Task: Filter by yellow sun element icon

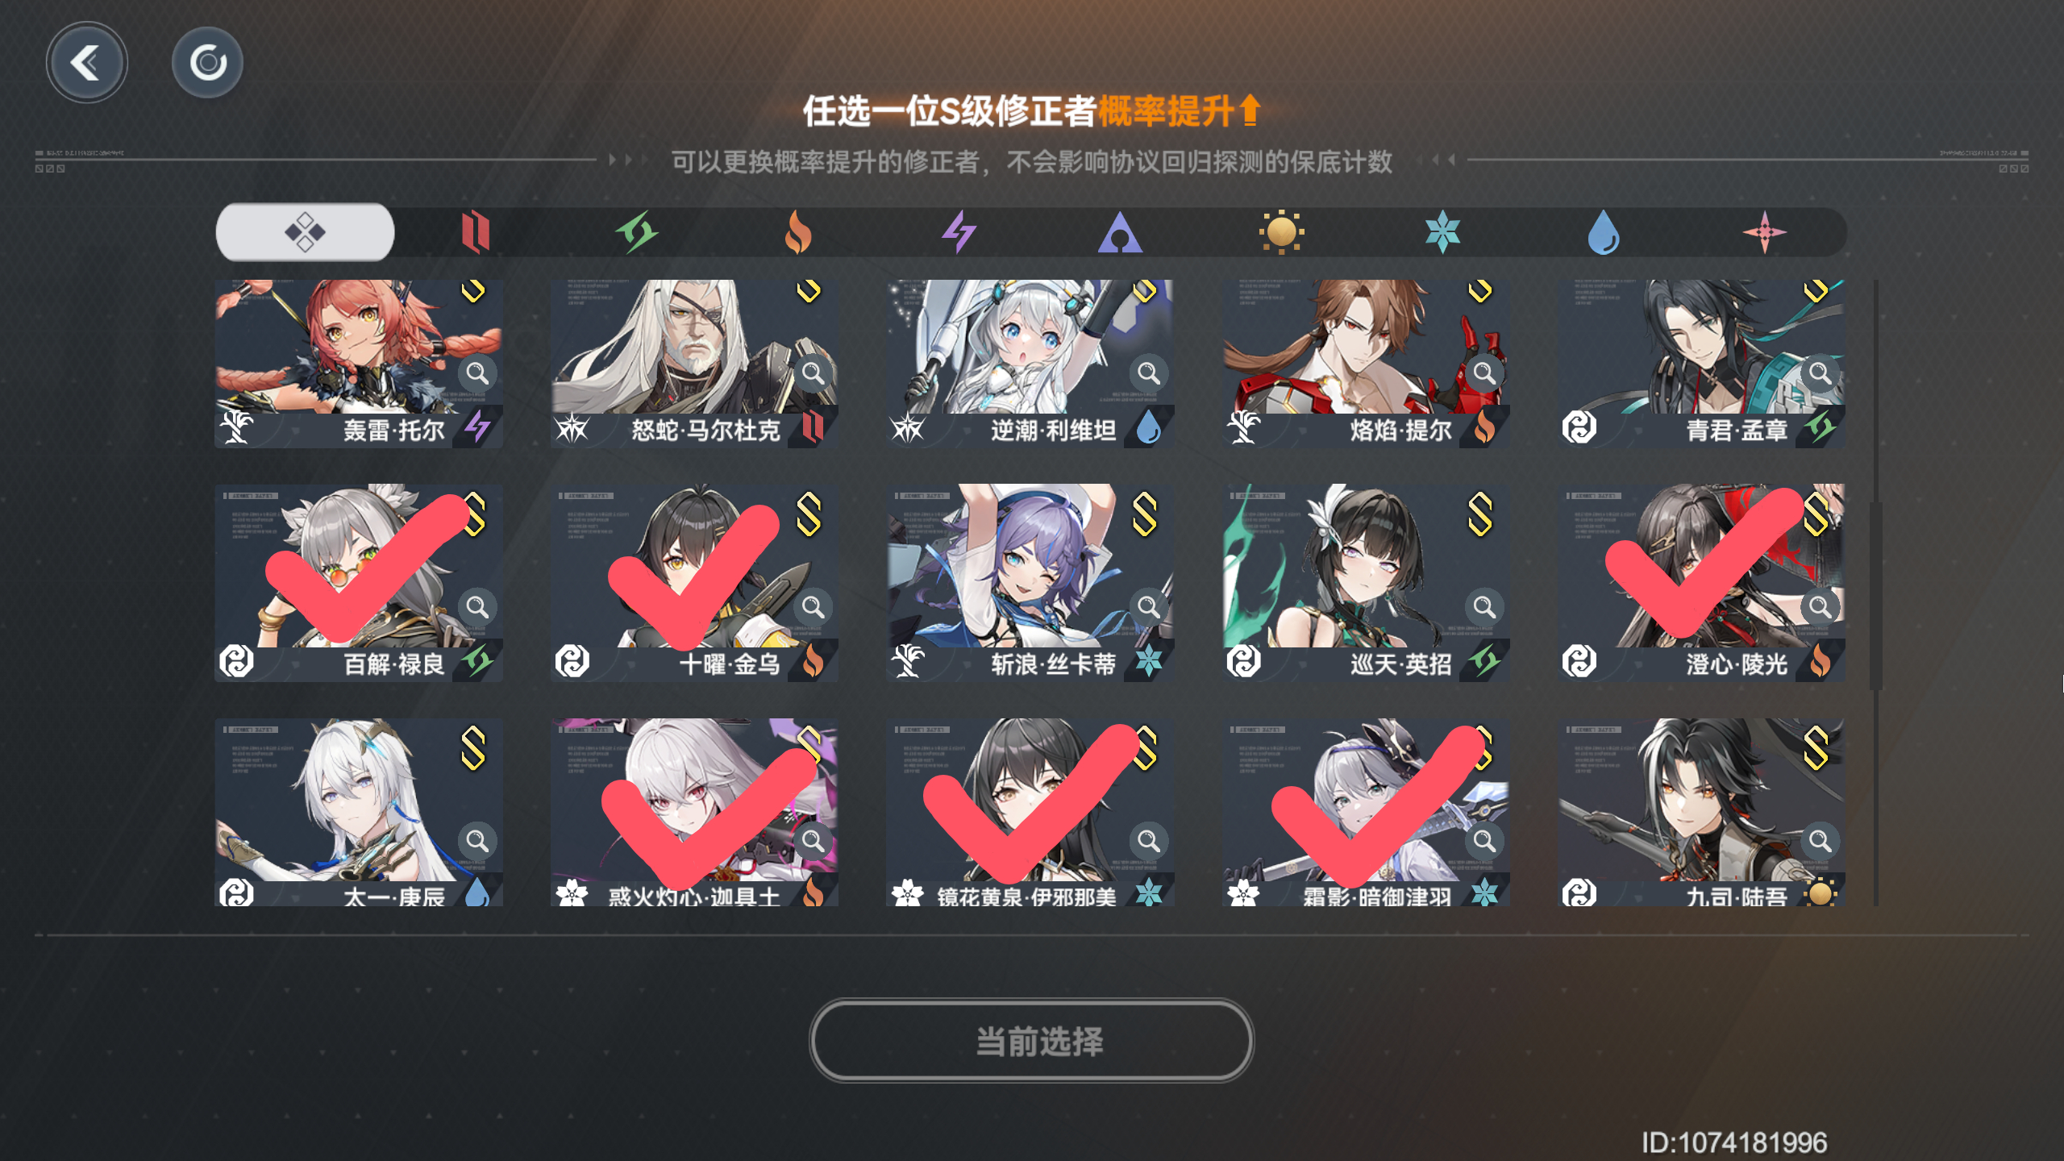Action: click(x=1281, y=232)
